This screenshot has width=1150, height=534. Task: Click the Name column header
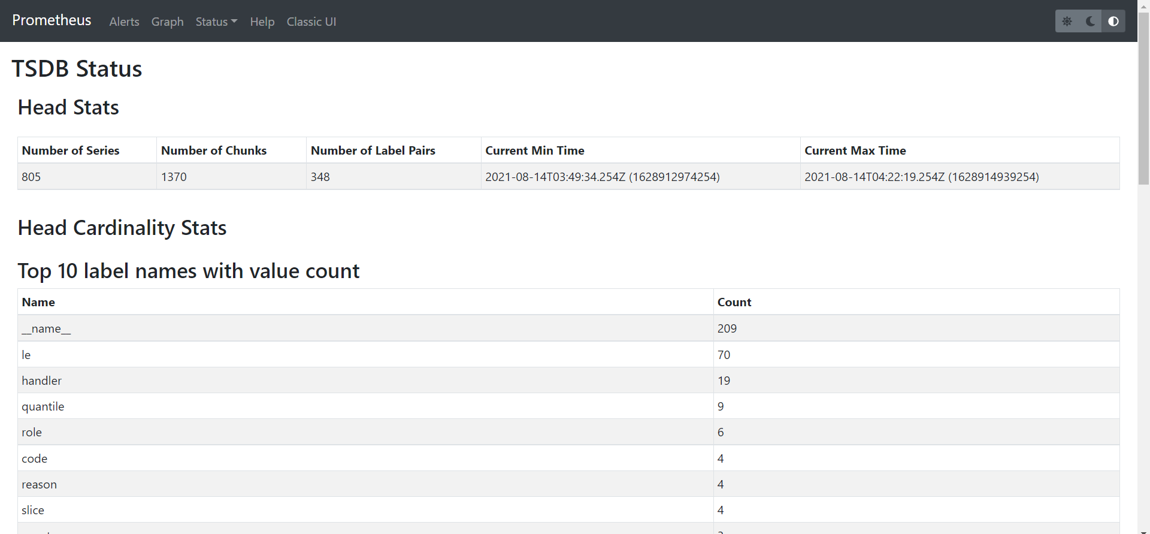tap(38, 302)
